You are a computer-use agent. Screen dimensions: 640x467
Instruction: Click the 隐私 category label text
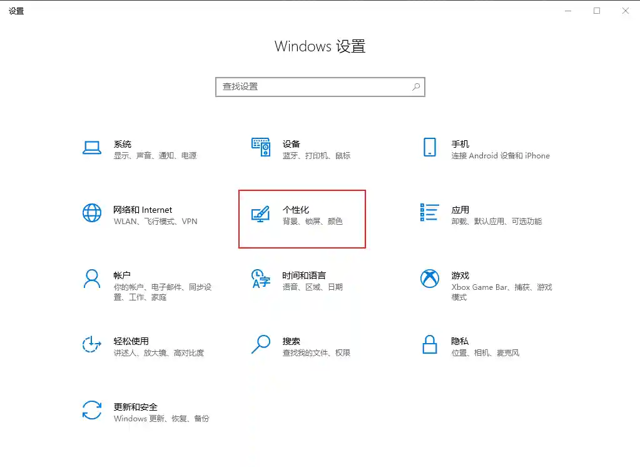(460, 341)
